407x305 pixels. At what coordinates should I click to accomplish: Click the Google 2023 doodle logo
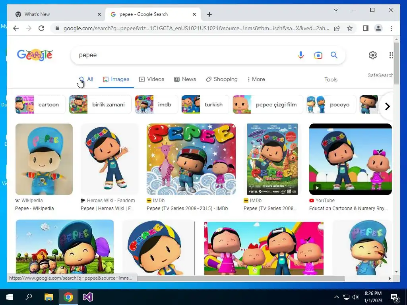[35, 55]
